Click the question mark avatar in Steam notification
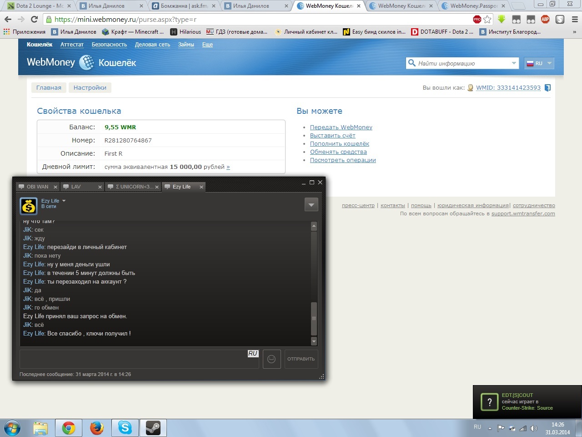Viewport: 582px width, 437px height. coord(490,401)
